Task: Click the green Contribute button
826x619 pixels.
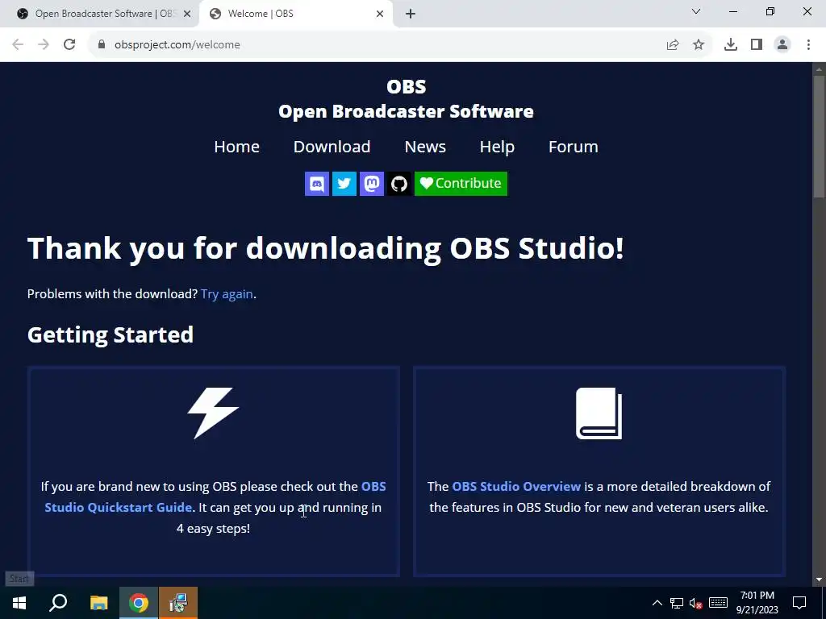Action: pyautogui.click(x=461, y=184)
